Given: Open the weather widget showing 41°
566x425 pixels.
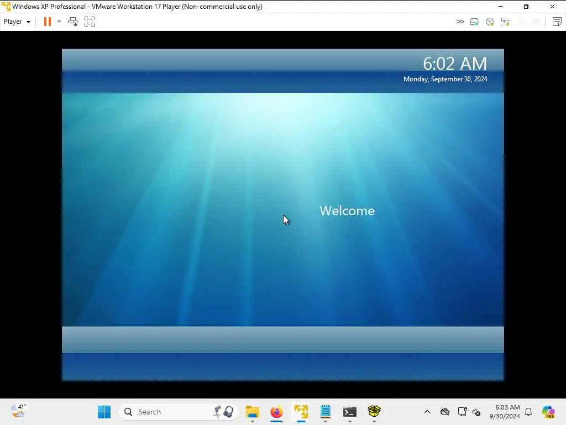Looking at the screenshot, I should tap(18, 411).
